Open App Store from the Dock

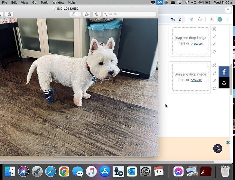pos(105,171)
